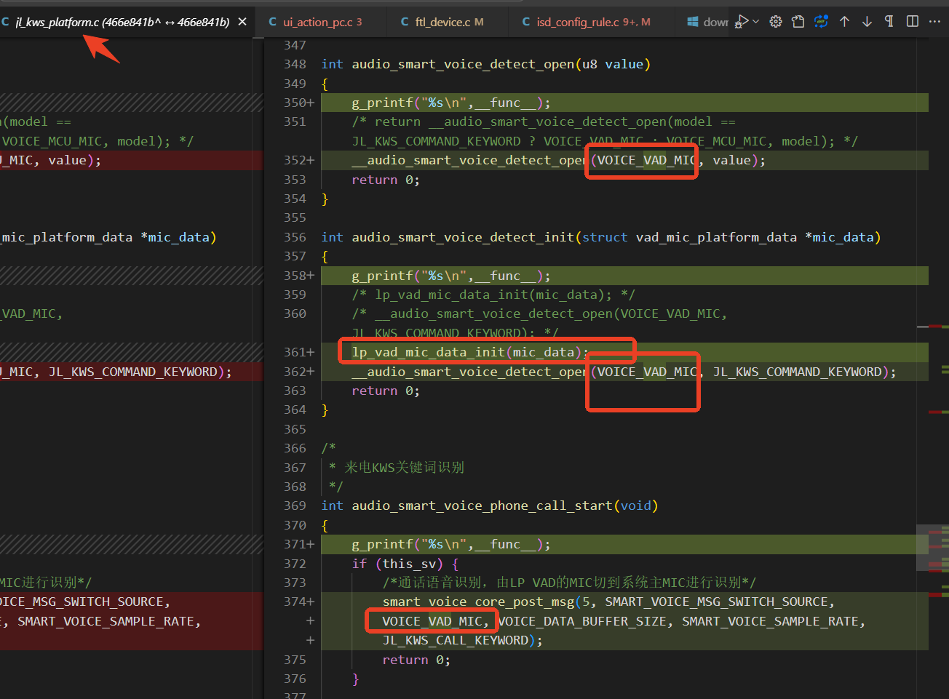Click "return 0;" on line 375
The height and width of the screenshot is (699, 949).
click(416, 660)
